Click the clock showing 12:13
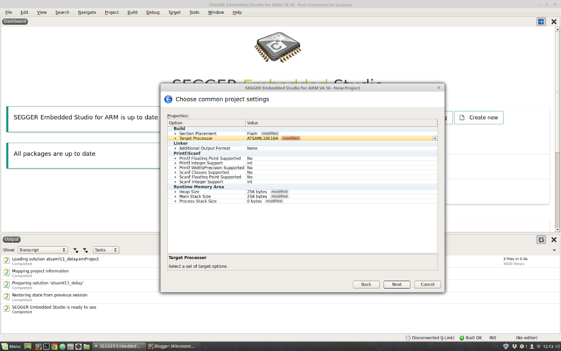 click(x=548, y=347)
